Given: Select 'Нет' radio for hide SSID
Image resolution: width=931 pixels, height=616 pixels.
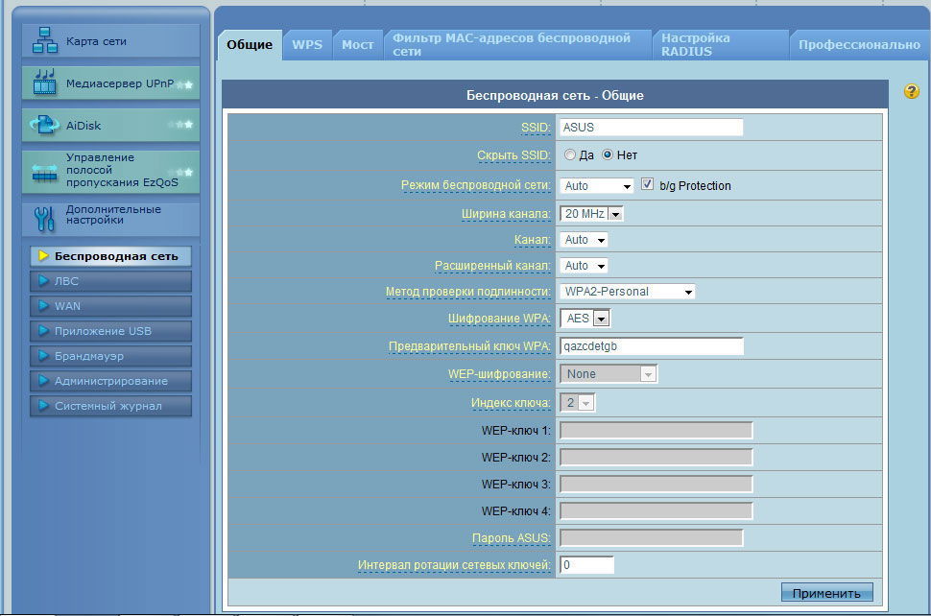Looking at the screenshot, I should pos(608,154).
